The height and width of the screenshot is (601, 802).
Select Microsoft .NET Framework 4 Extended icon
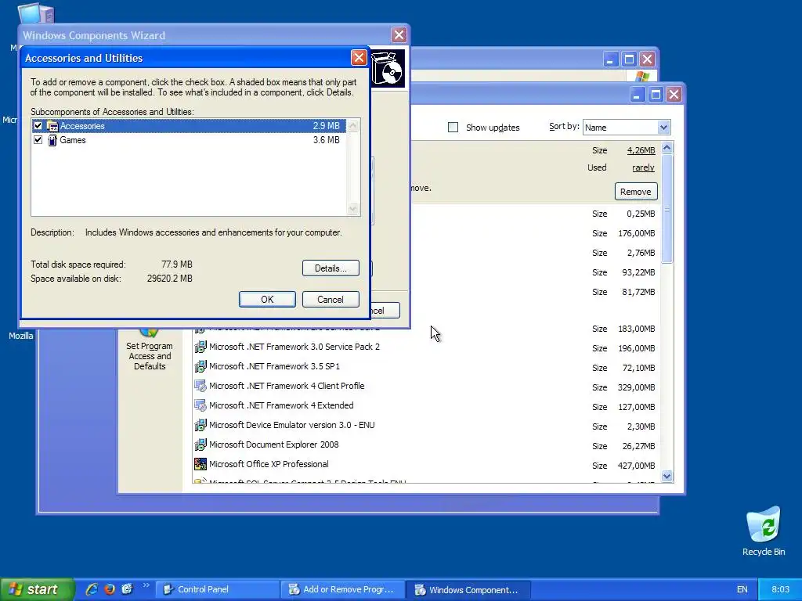pos(200,406)
